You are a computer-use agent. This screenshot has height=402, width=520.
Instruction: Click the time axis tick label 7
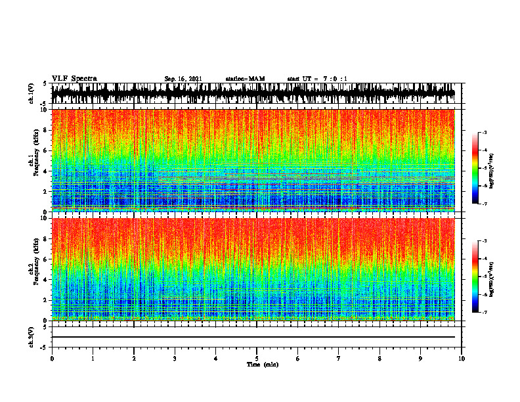(339, 359)
